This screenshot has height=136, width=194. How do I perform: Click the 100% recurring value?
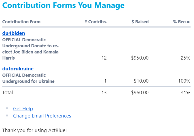click(184, 81)
